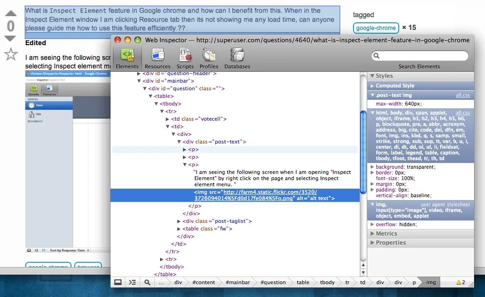Expand the last <tr> node

[x=162, y=259]
